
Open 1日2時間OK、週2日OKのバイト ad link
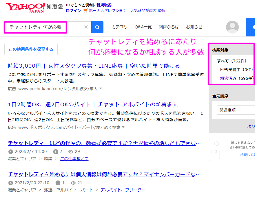pyautogui.click(x=93, y=104)
